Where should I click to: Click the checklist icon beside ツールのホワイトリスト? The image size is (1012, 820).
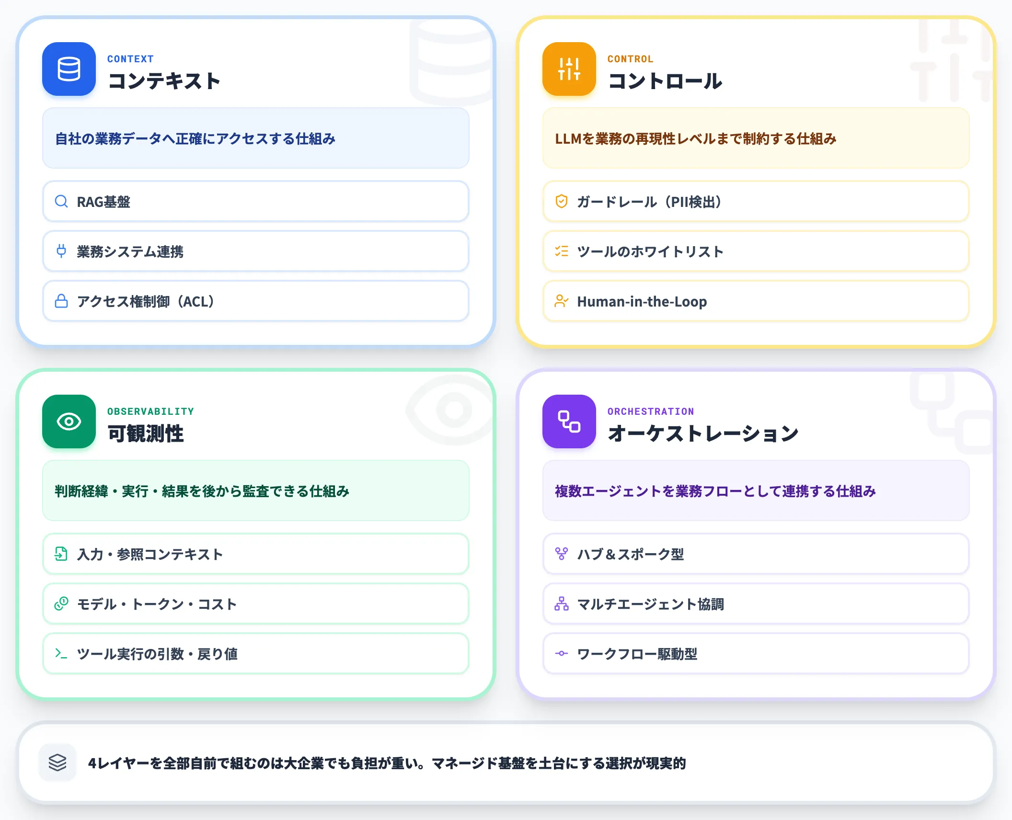click(x=562, y=251)
